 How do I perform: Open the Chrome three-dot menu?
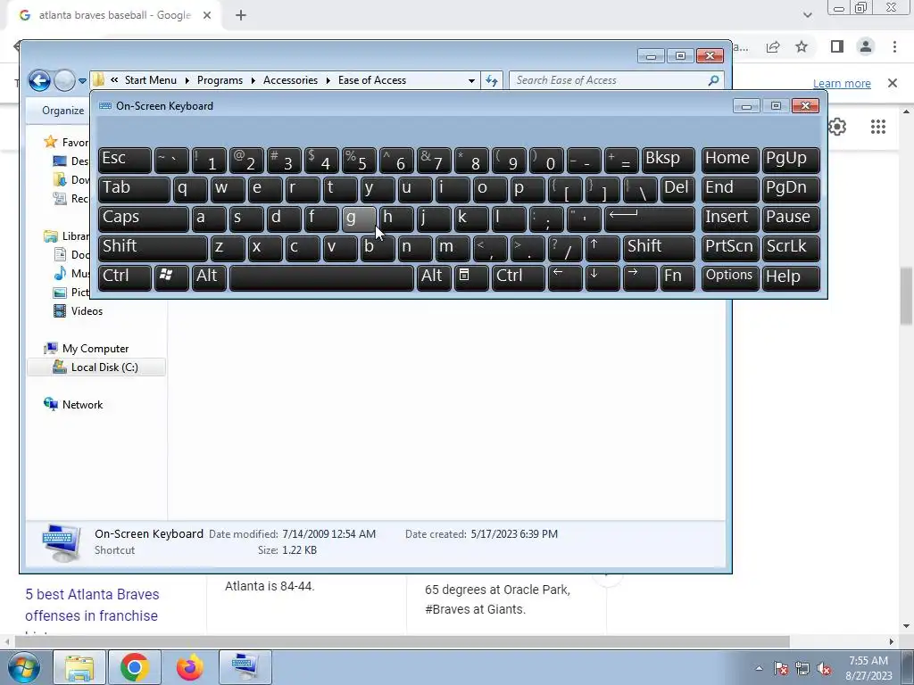coord(894,46)
